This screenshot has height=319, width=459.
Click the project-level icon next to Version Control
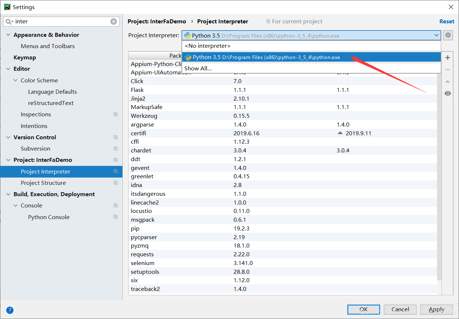pyautogui.click(x=115, y=137)
